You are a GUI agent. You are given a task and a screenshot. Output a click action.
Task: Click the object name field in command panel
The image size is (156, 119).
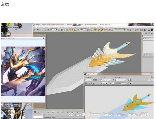(148, 36)
